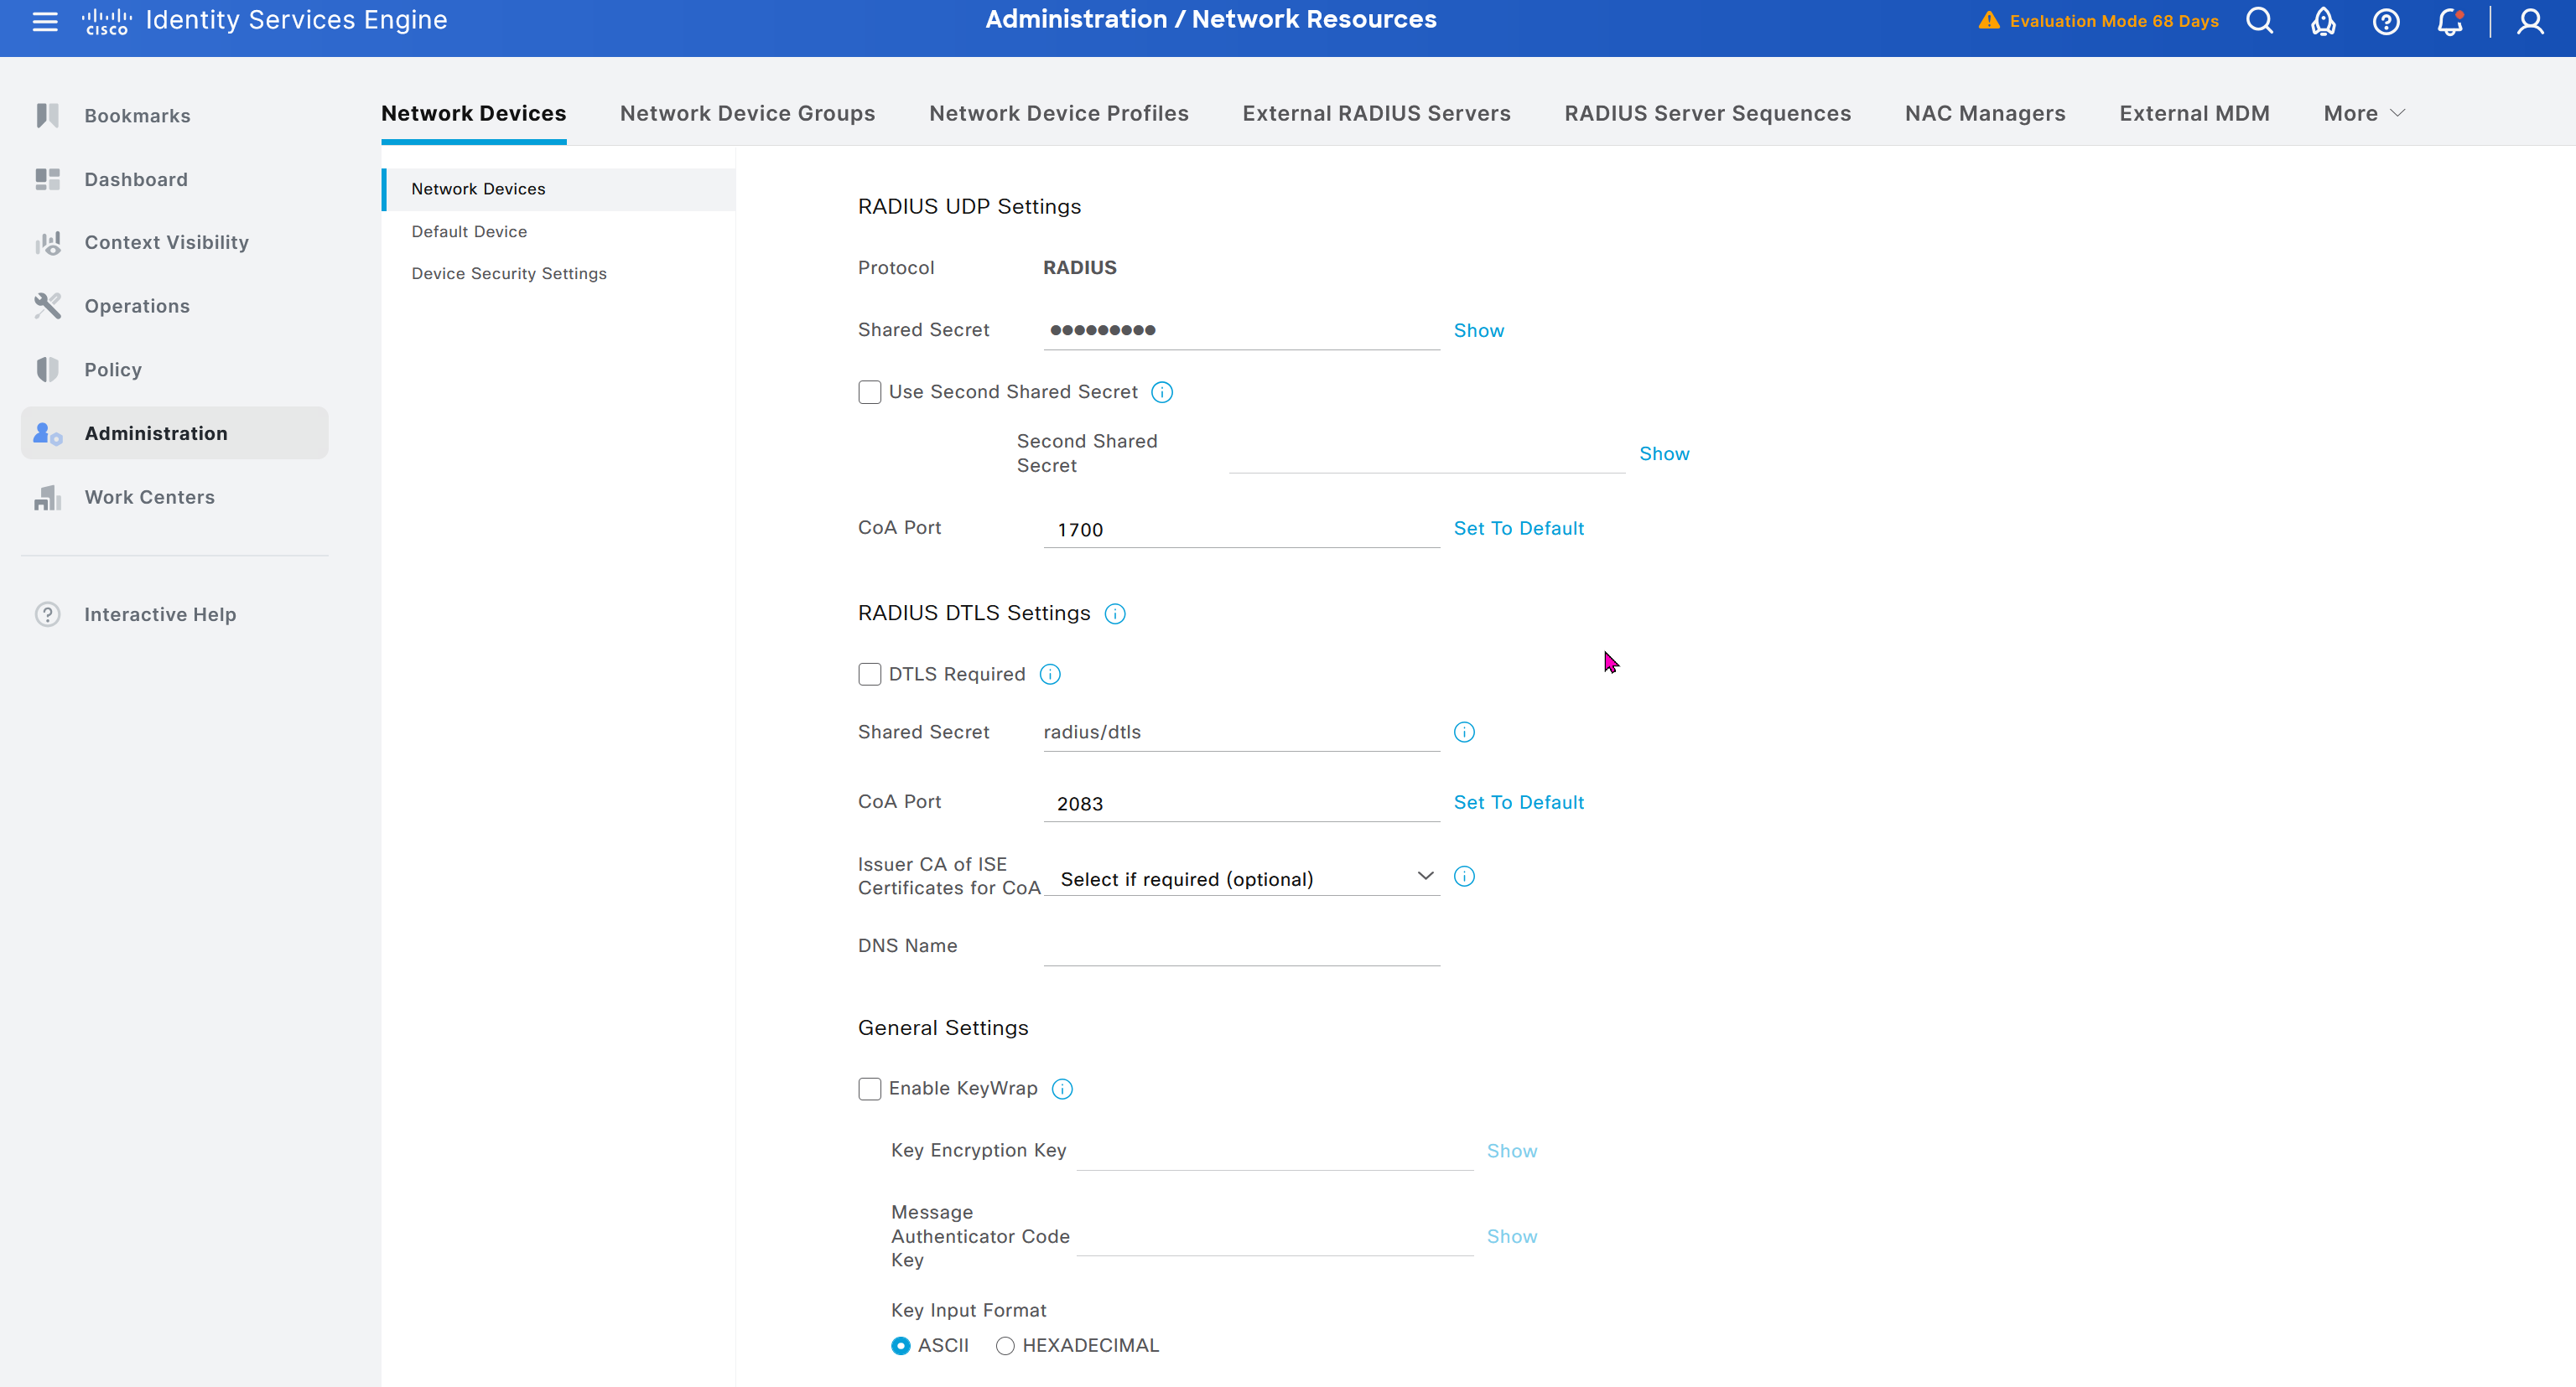
Task: Check the DTLS Required checkbox
Action: 869,675
